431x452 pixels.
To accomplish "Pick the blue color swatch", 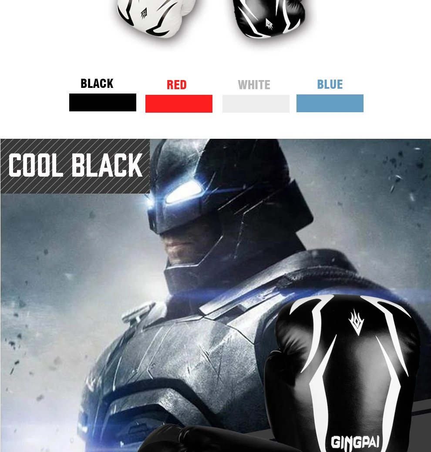I will (x=330, y=103).
